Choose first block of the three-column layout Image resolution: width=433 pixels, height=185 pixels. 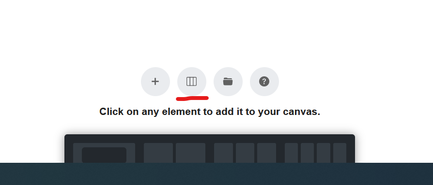(223, 153)
